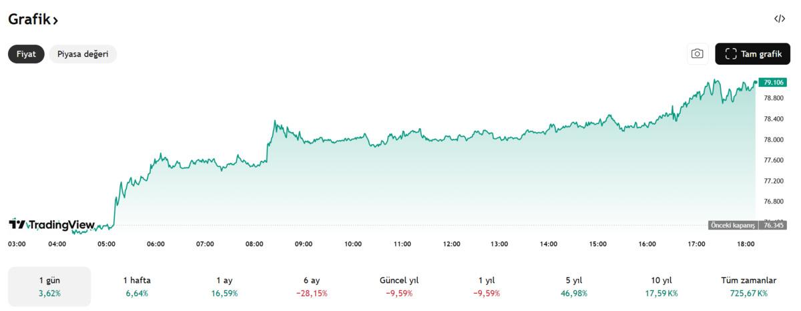801x311 pixels.
Task: Switch to 1 ay range
Action: pyautogui.click(x=224, y=286)
